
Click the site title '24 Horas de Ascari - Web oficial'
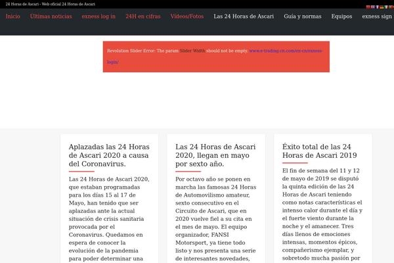(51, 4)
